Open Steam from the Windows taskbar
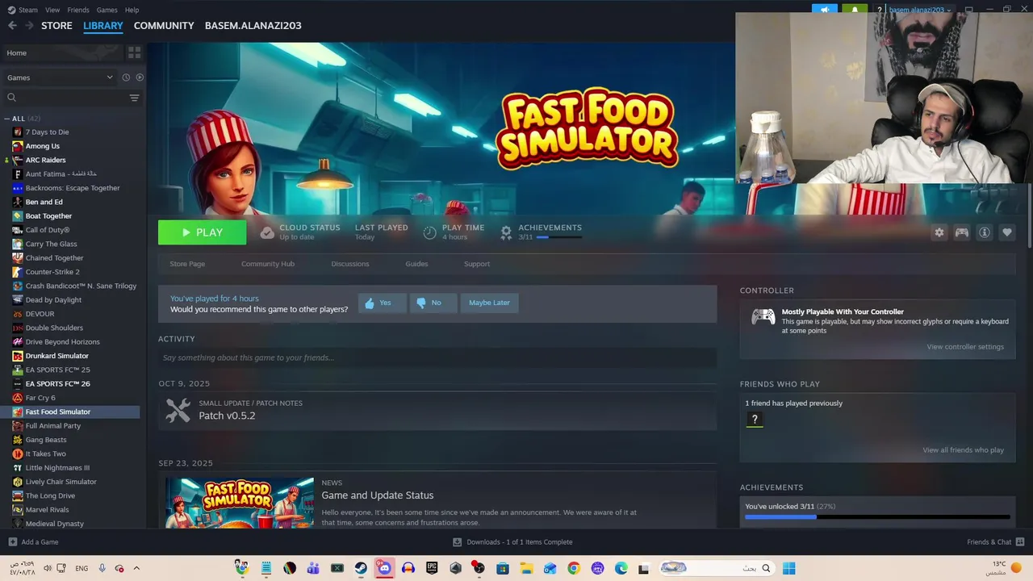The height and width of the screenshot is (581, 1033). 361,568
